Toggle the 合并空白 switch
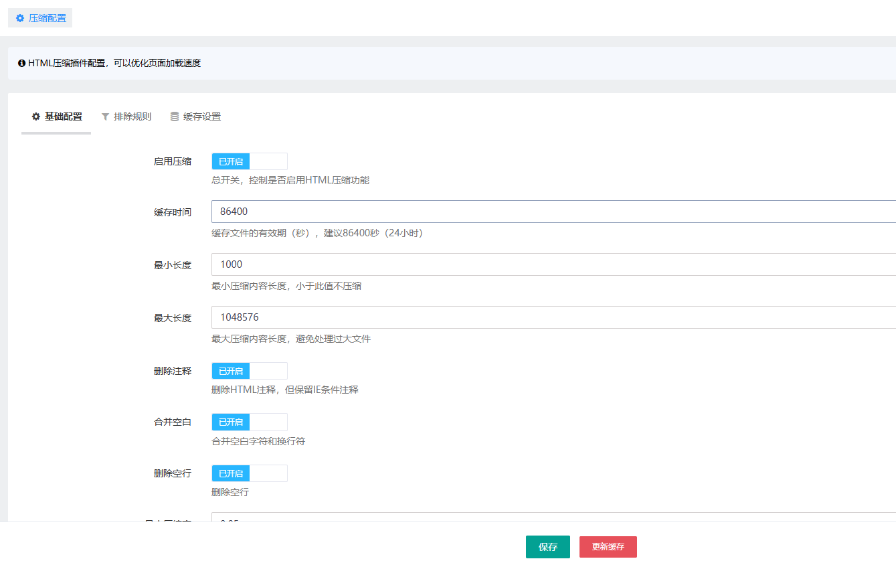This screenshot has width=896, height=563. [x=250, y=422]
